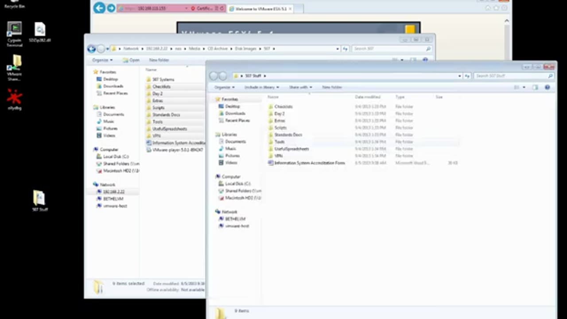Click the Search 507 field in network window
This screenshot has height=319, width=567.
392,49
